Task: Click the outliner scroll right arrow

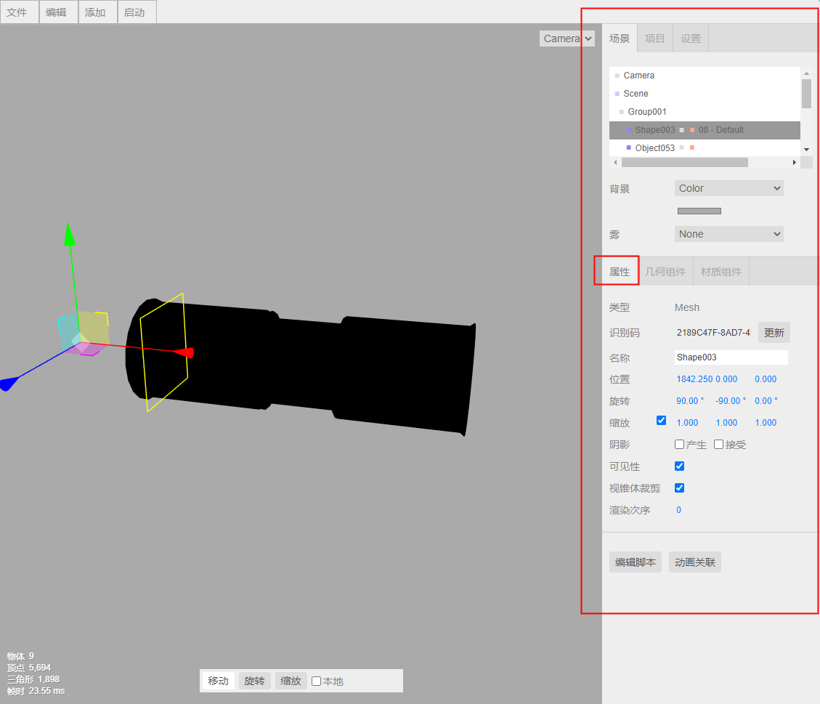Action: (795, 163)
